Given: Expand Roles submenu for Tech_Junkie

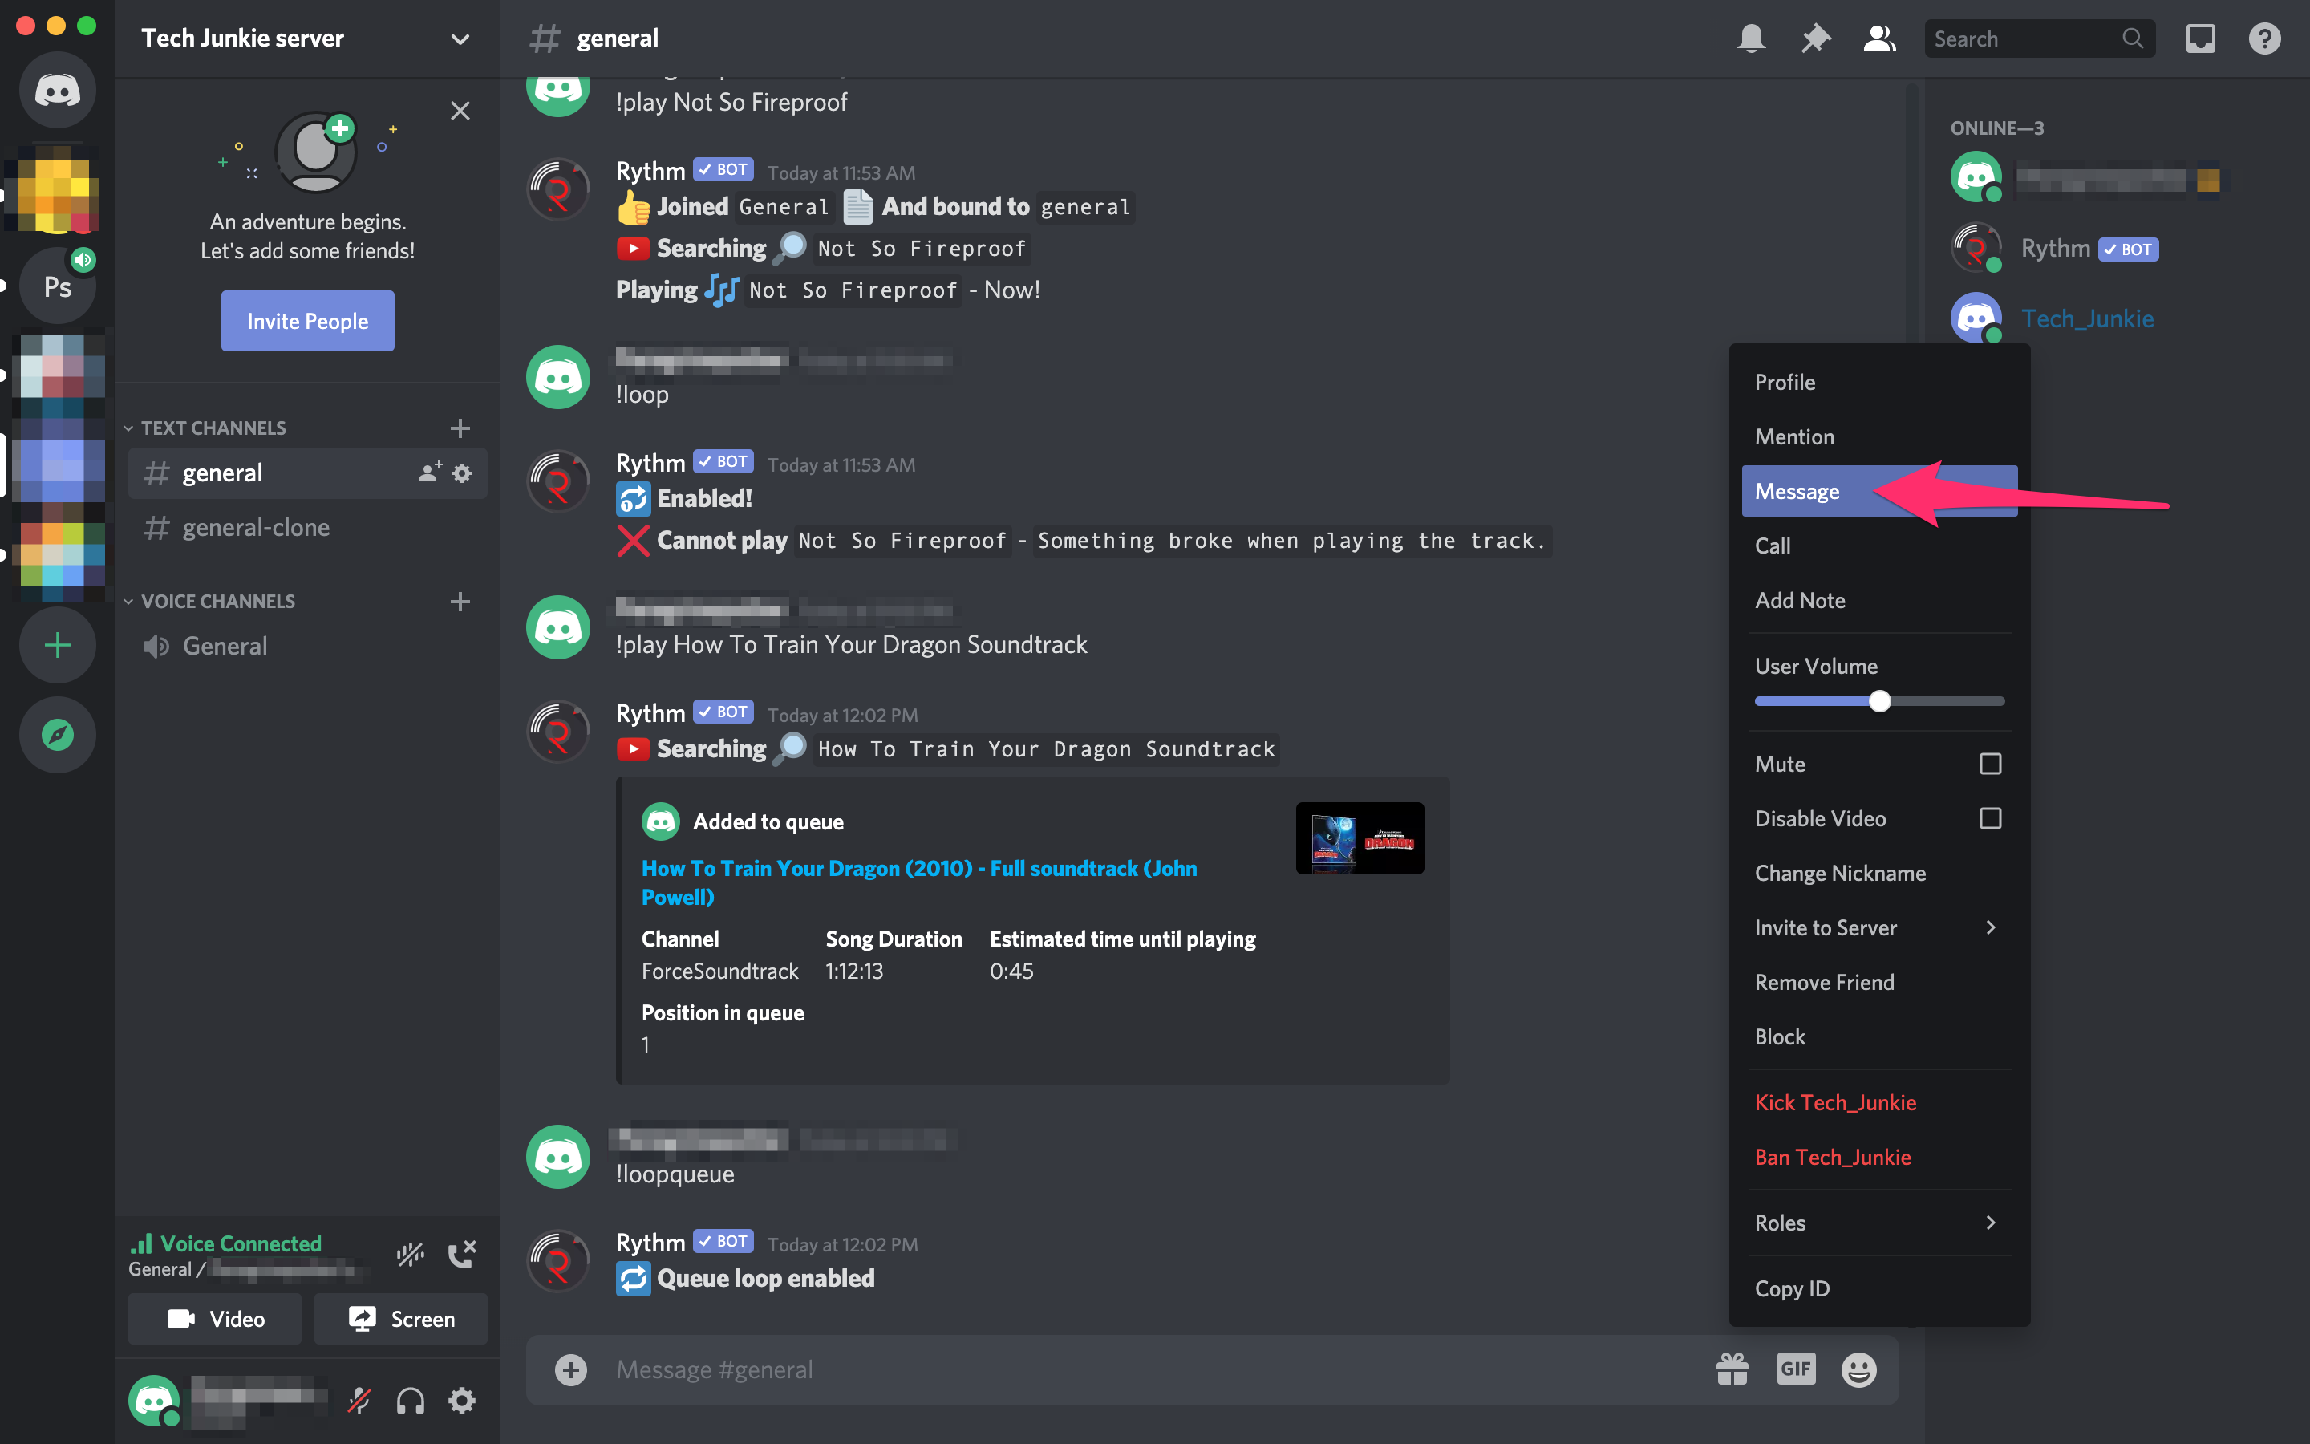Looking at the screenshot, I should 1878,1223.
